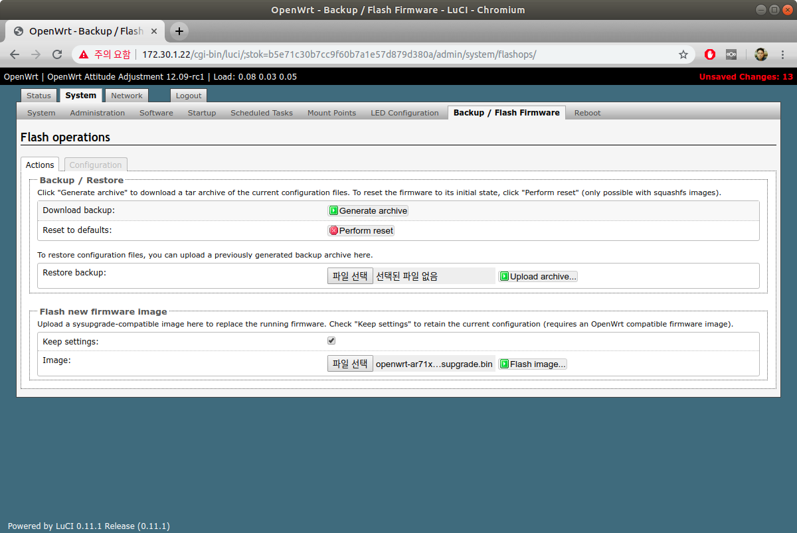Switch to the Network main tab
This screenshot has width=797, height=533.
click(x=126, y=96)
